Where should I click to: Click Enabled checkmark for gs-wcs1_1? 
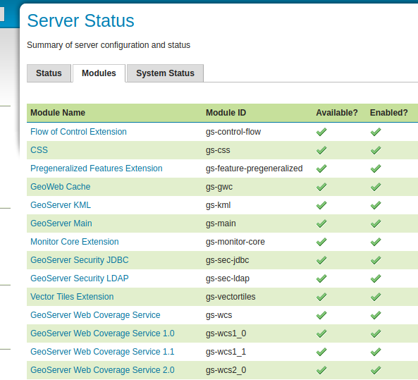376,352
